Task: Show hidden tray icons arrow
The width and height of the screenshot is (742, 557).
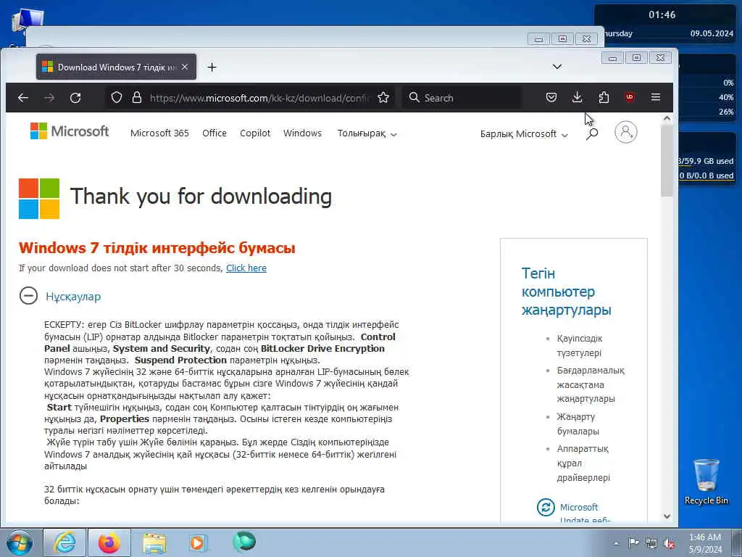Action: (x=616, y=543)
